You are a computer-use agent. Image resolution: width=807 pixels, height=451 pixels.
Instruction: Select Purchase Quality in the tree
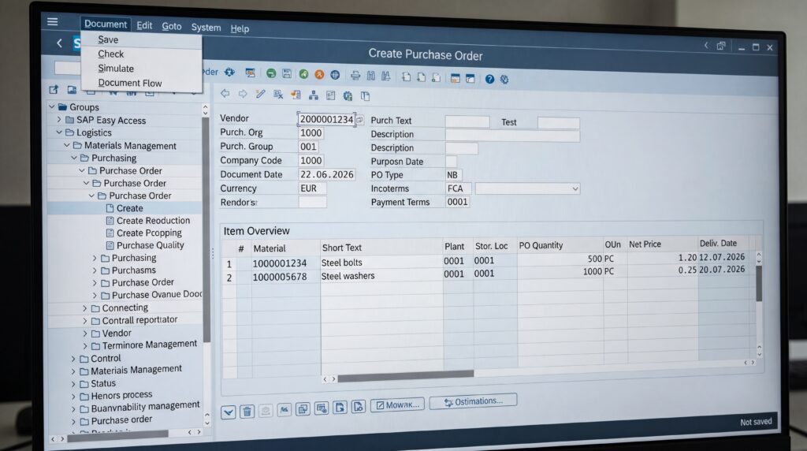(150, 245)
